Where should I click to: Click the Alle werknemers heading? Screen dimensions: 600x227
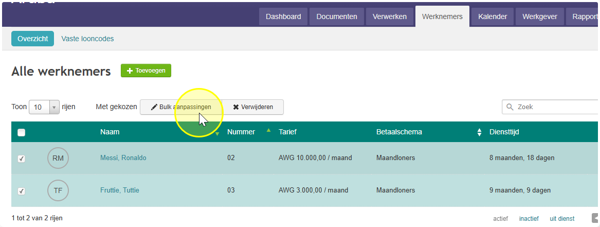[x=61, y=71]
